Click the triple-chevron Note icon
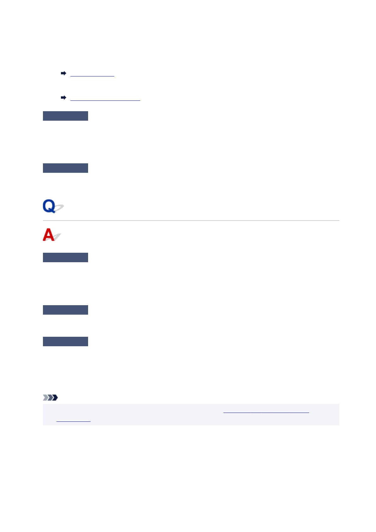 point(51,397)
